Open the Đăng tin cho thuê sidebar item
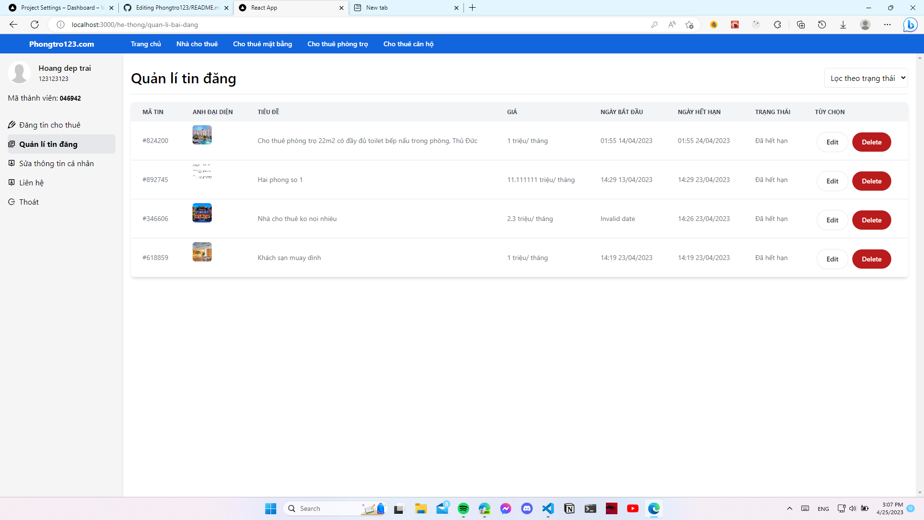 (x=61, y=125)
